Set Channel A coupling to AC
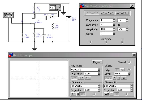This screenshot has height=100, width=142. pyautogui.click(x=73, y=94)
